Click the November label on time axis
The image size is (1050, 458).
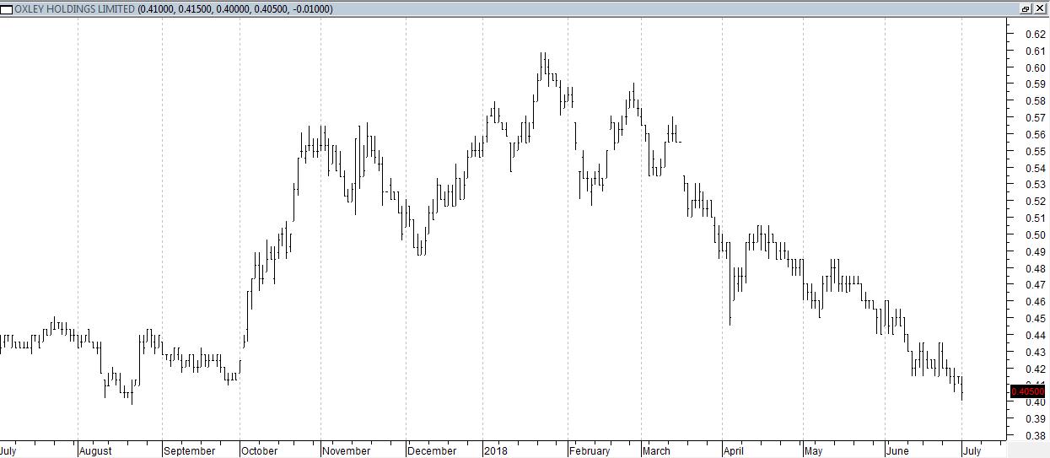point(347,451)
